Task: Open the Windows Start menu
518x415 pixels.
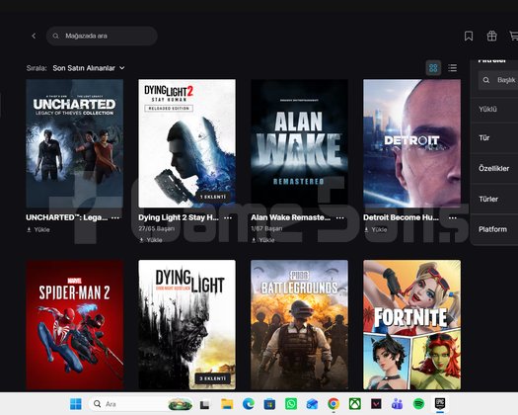Action: 76,404
